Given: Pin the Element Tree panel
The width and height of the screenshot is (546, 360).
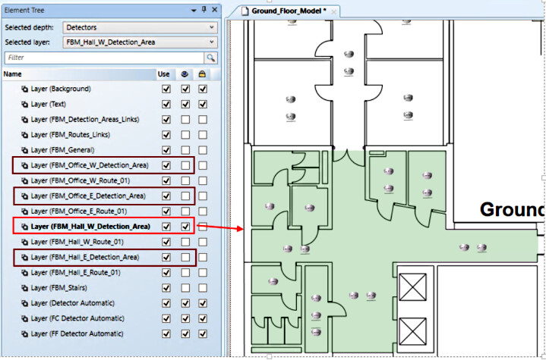Looking at the screenshot, I should (x=204, y=10).
